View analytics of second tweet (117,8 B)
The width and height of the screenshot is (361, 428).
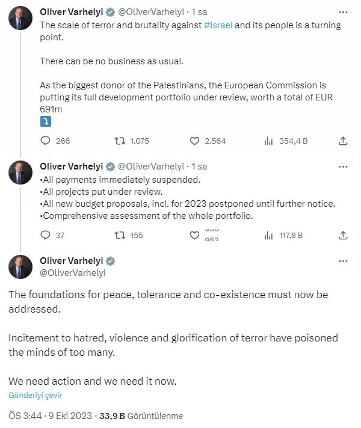tap(269, 235)
